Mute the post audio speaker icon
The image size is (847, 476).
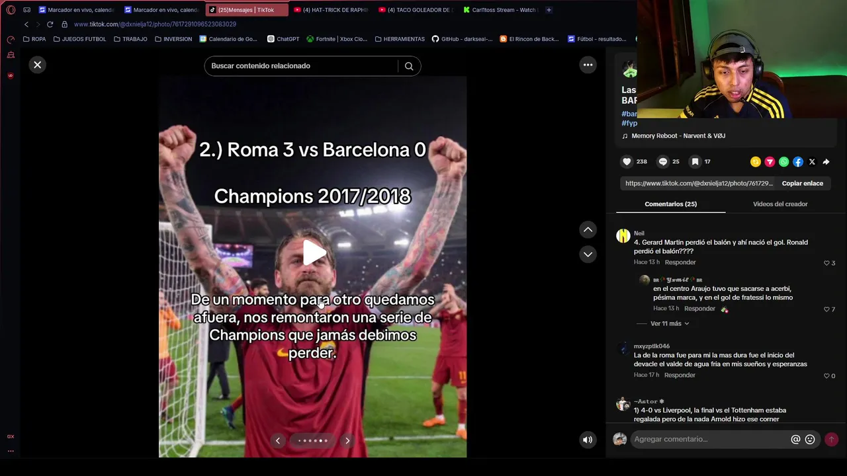point(588,440)
